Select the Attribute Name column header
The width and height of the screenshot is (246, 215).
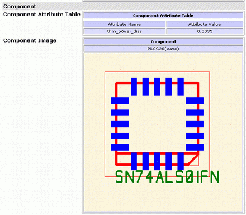[124, 24]
